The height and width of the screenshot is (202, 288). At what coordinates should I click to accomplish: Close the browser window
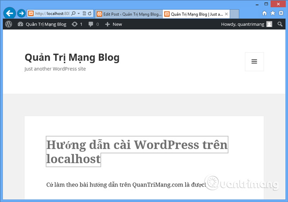point(278,4)
